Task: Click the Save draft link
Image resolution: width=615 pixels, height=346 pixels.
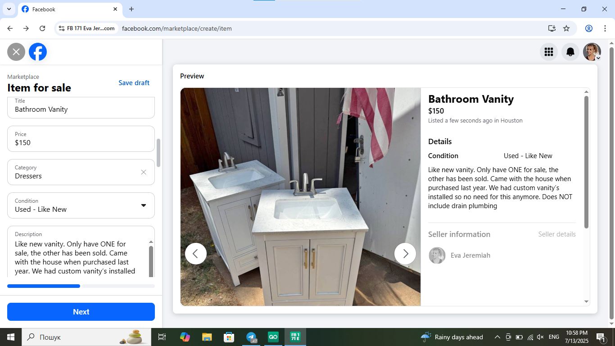Action: (x=134, y=83)
